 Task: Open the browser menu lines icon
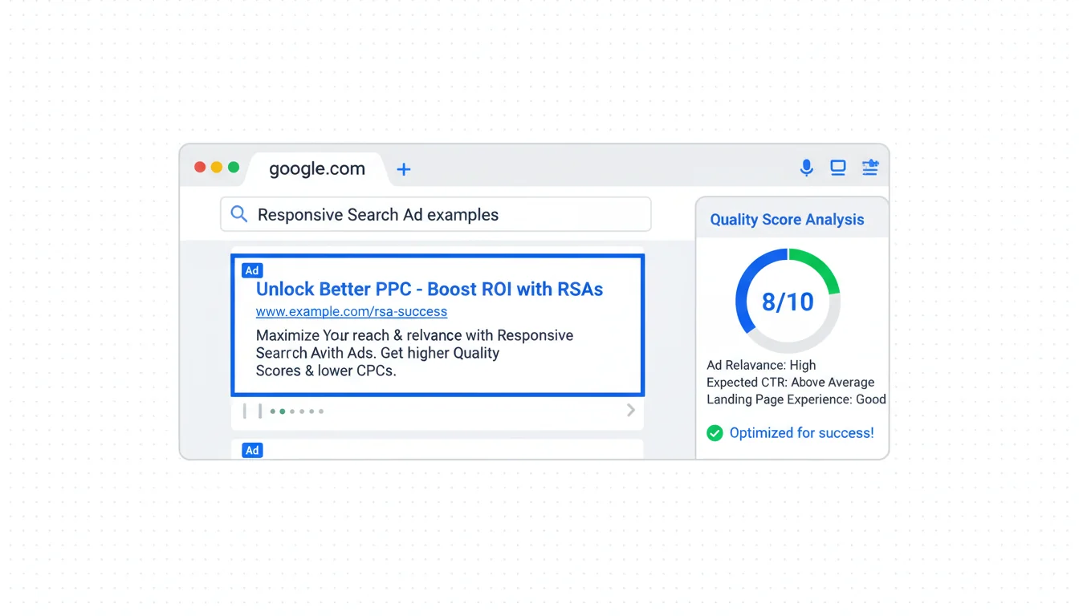click(870, 168)
